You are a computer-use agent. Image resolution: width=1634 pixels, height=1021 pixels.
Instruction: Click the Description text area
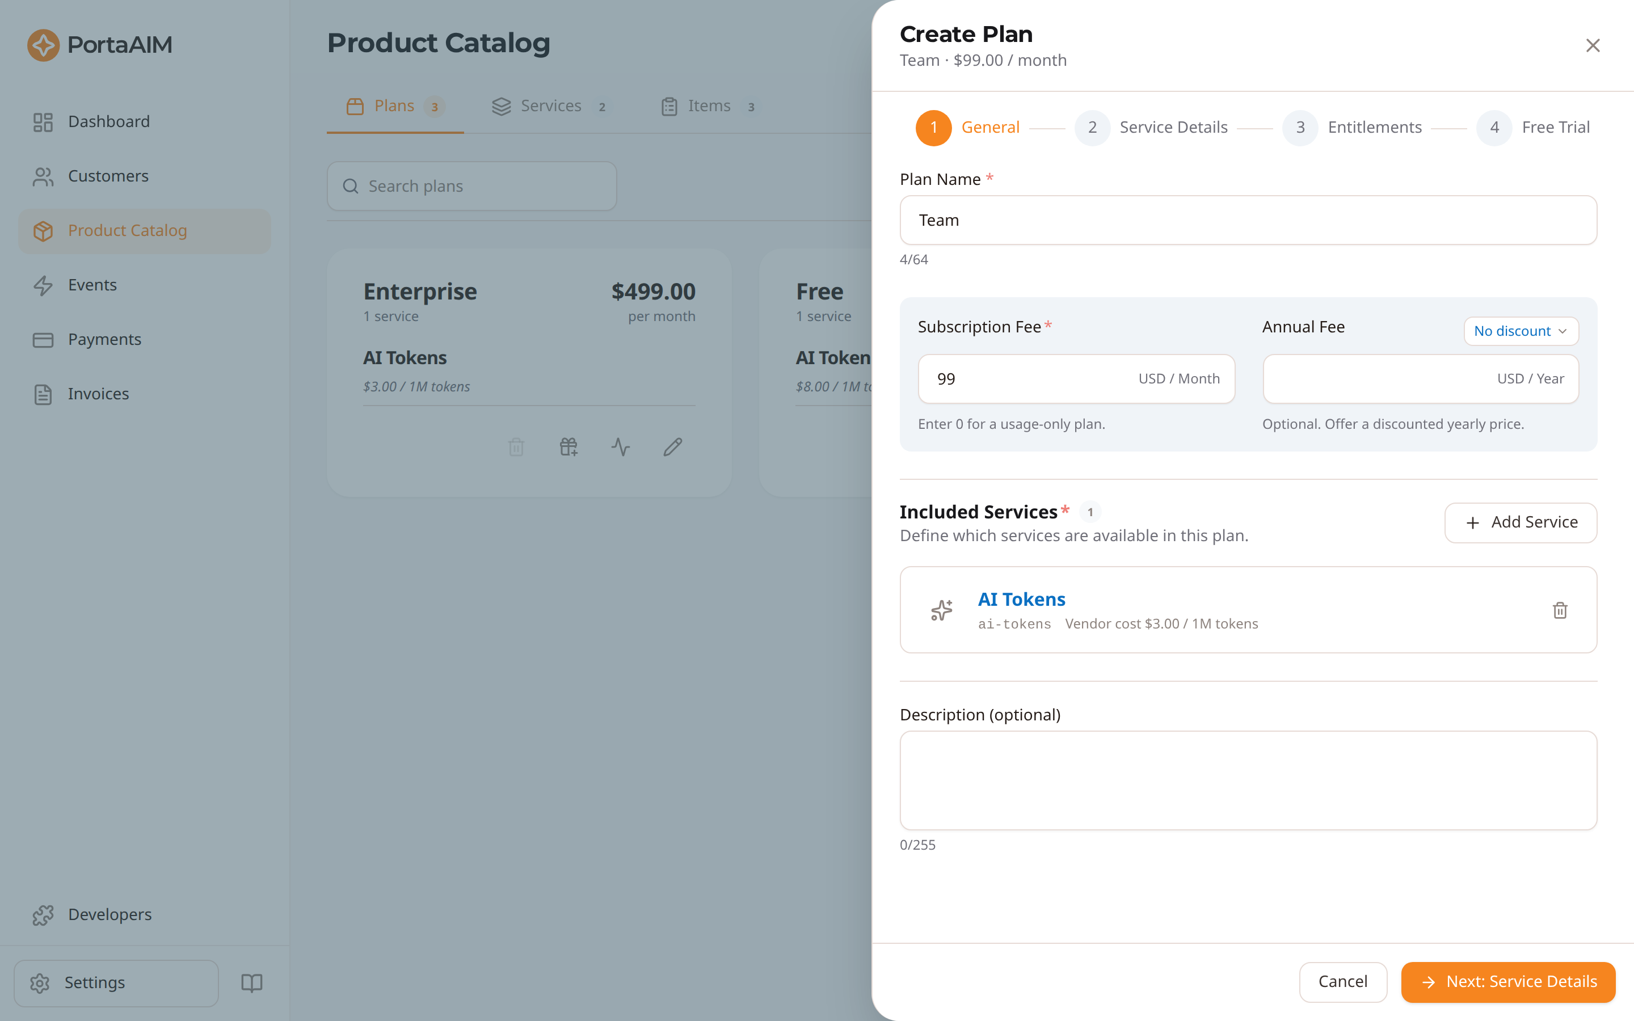click(1248, 780)
